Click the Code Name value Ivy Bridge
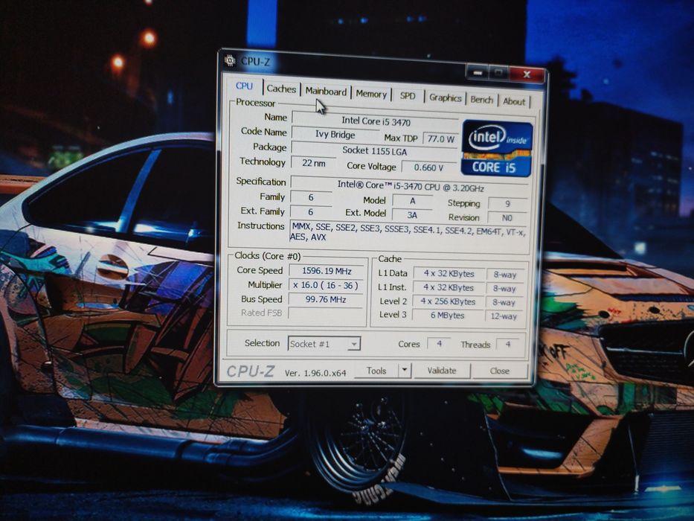The image size is (694, 521). (335, 135)
